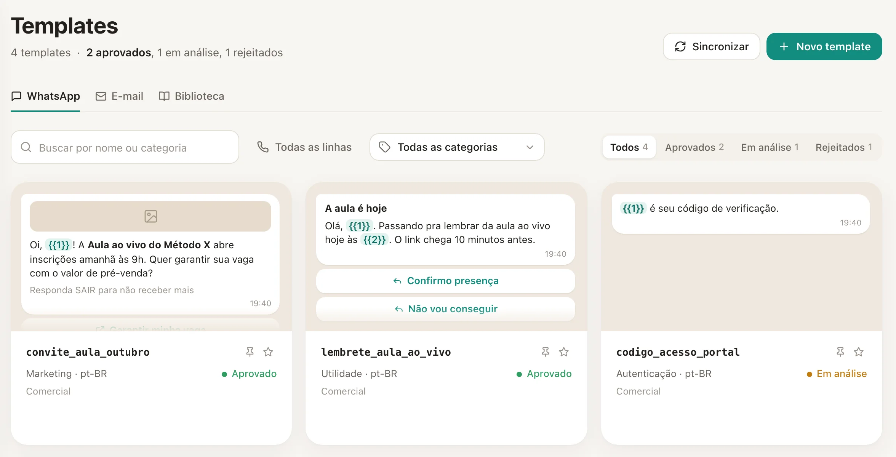This screenshot has width=896, height=457.
Task: Click the Marketing · pt-BR label
Action: coord(66,374)
